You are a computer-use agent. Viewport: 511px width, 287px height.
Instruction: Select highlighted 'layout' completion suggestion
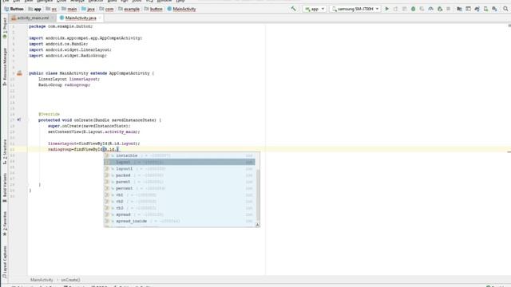tap(180, 162)
